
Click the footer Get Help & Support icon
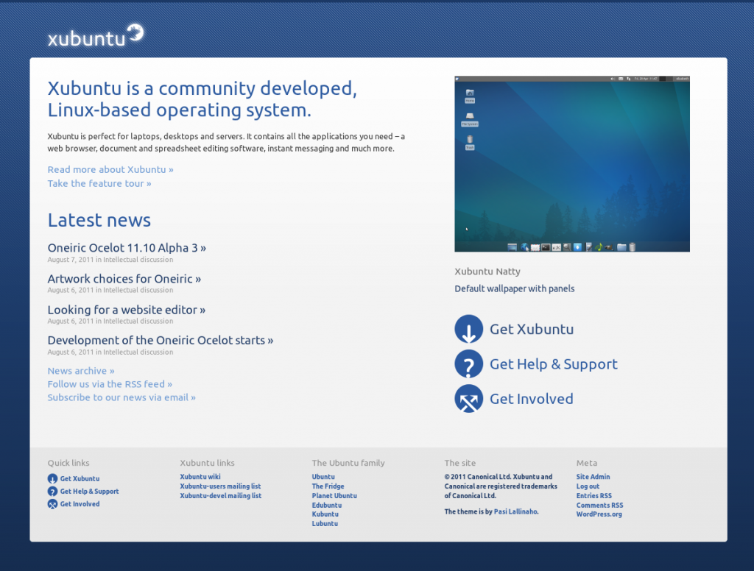(x=52, y=492)
